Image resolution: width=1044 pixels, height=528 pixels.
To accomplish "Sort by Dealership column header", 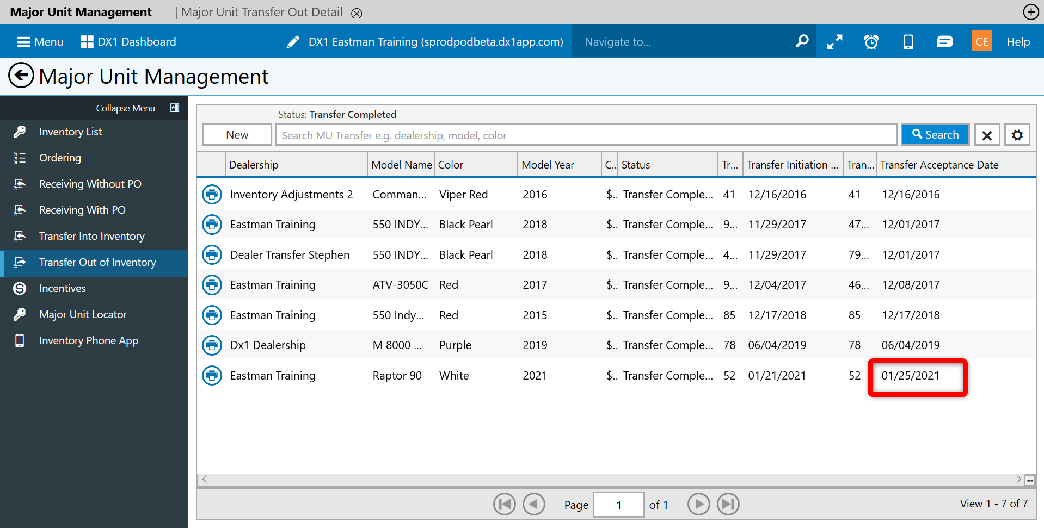I will 296,165.
